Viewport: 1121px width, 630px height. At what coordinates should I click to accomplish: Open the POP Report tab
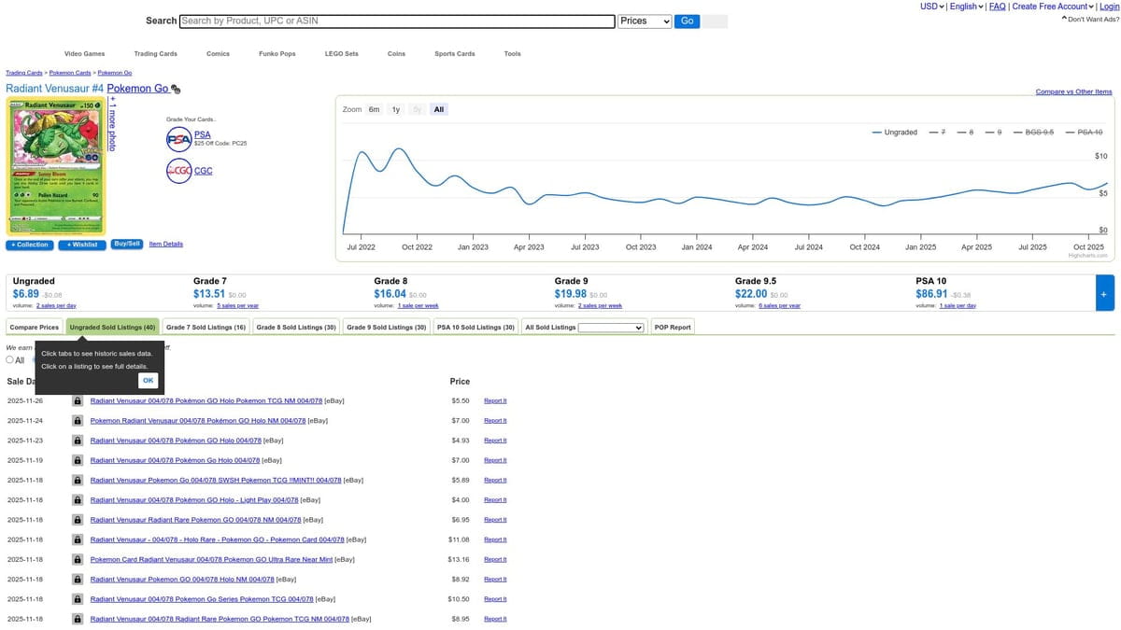673,328
